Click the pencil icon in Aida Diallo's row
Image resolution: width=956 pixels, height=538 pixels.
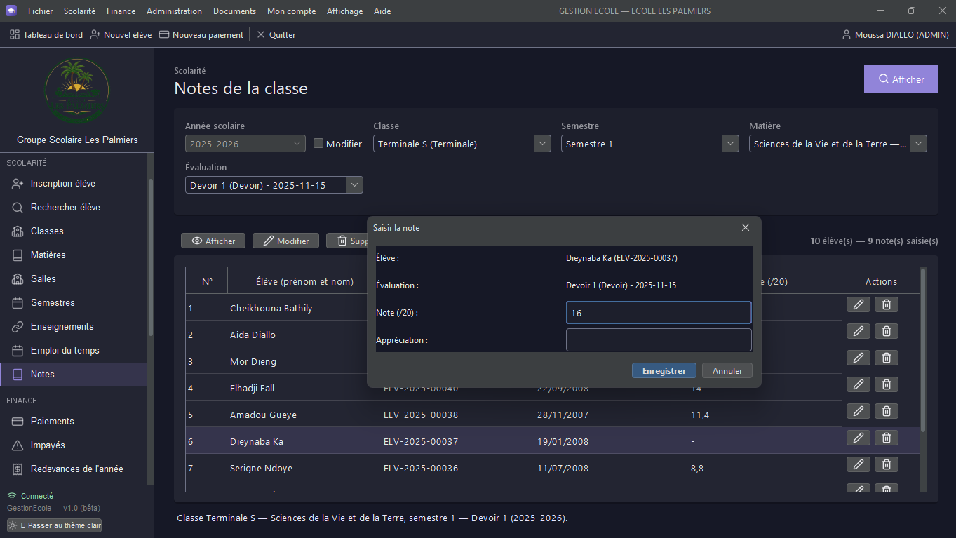(x=858, y=331)
